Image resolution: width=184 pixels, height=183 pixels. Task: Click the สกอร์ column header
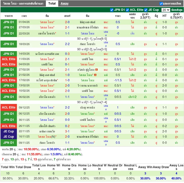(x=67, y=16)
